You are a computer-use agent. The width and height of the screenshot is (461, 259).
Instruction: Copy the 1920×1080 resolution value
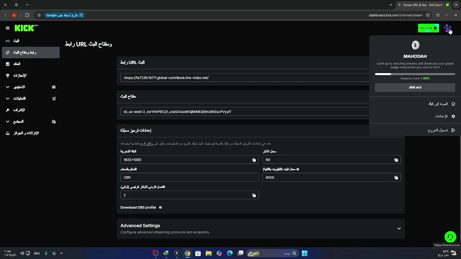[254, 160]
